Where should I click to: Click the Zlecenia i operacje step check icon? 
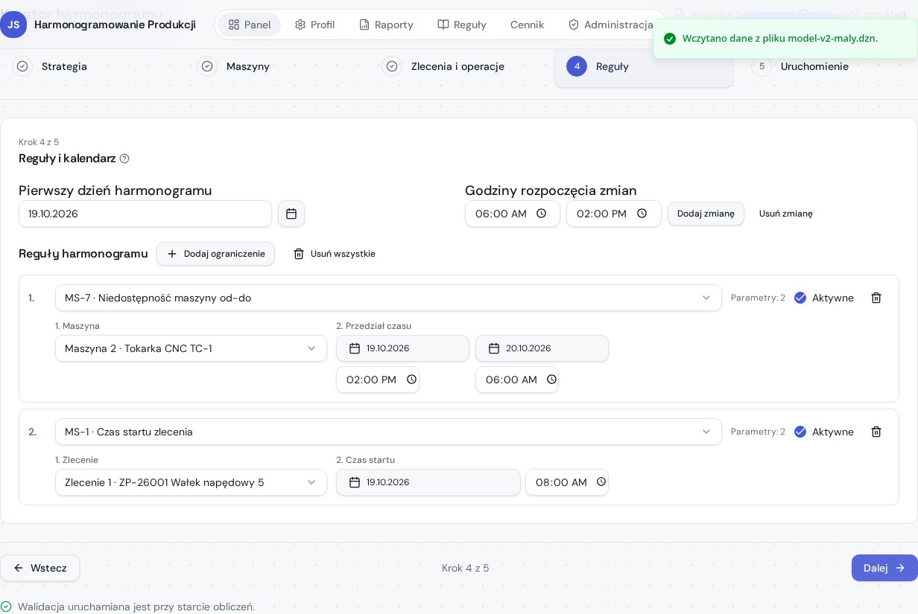tap(392, 66)
